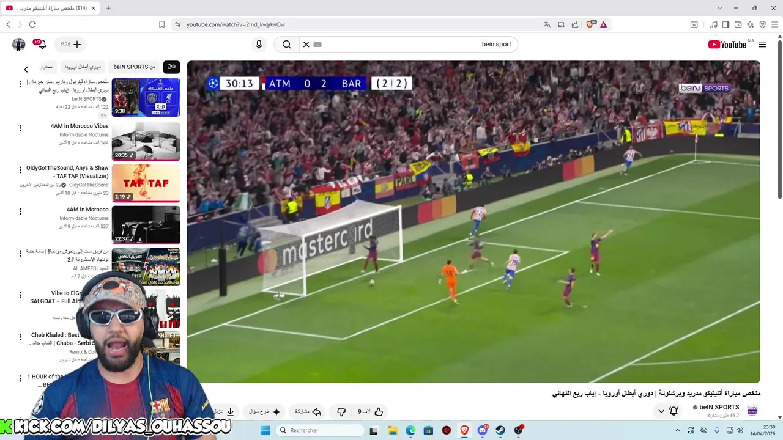Viewport: 783px width, 440px height.
Task: Open the Ask (طرح سؤال) AI button
Action: [x=265, y=412]
